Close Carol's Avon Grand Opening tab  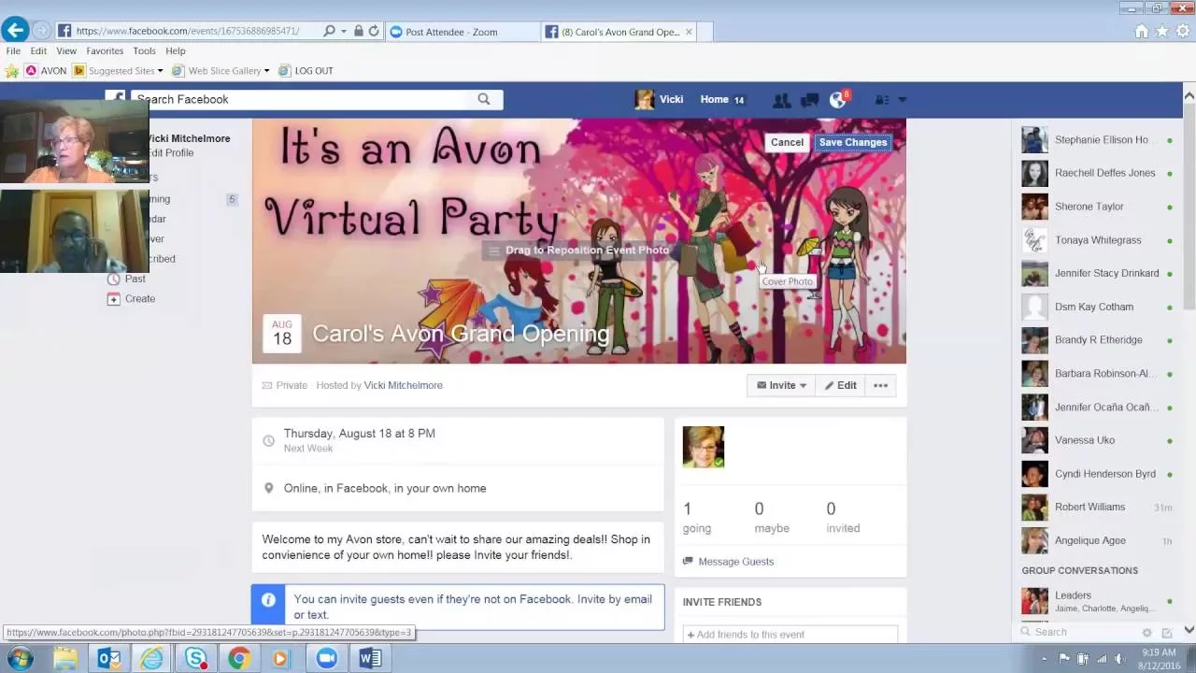690,32
